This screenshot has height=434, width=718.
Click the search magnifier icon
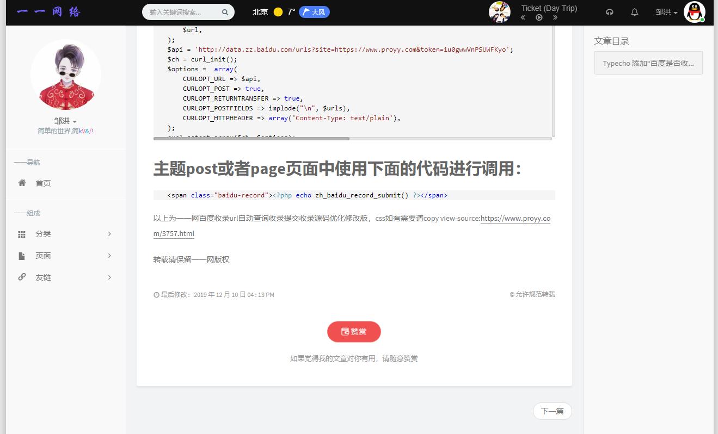225,11
